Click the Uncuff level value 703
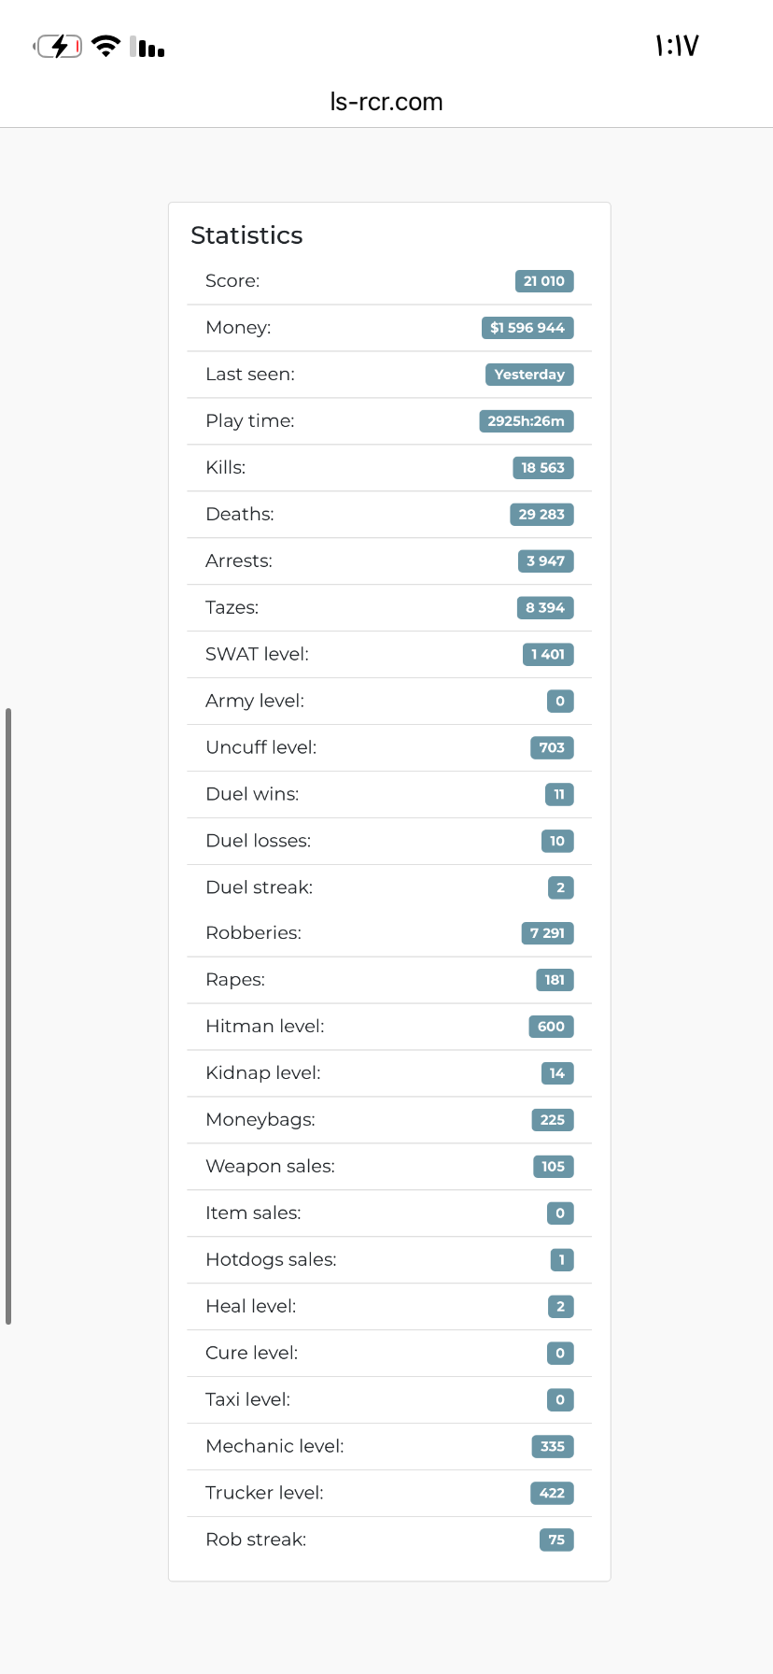Image resolution: width=773 pixels, height=1674 pixels. tap(552, 748)
